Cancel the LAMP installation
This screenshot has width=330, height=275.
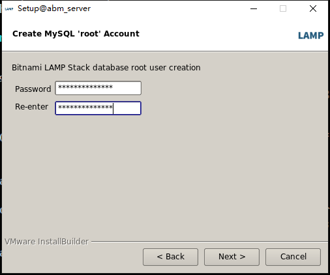coord(293,257)
